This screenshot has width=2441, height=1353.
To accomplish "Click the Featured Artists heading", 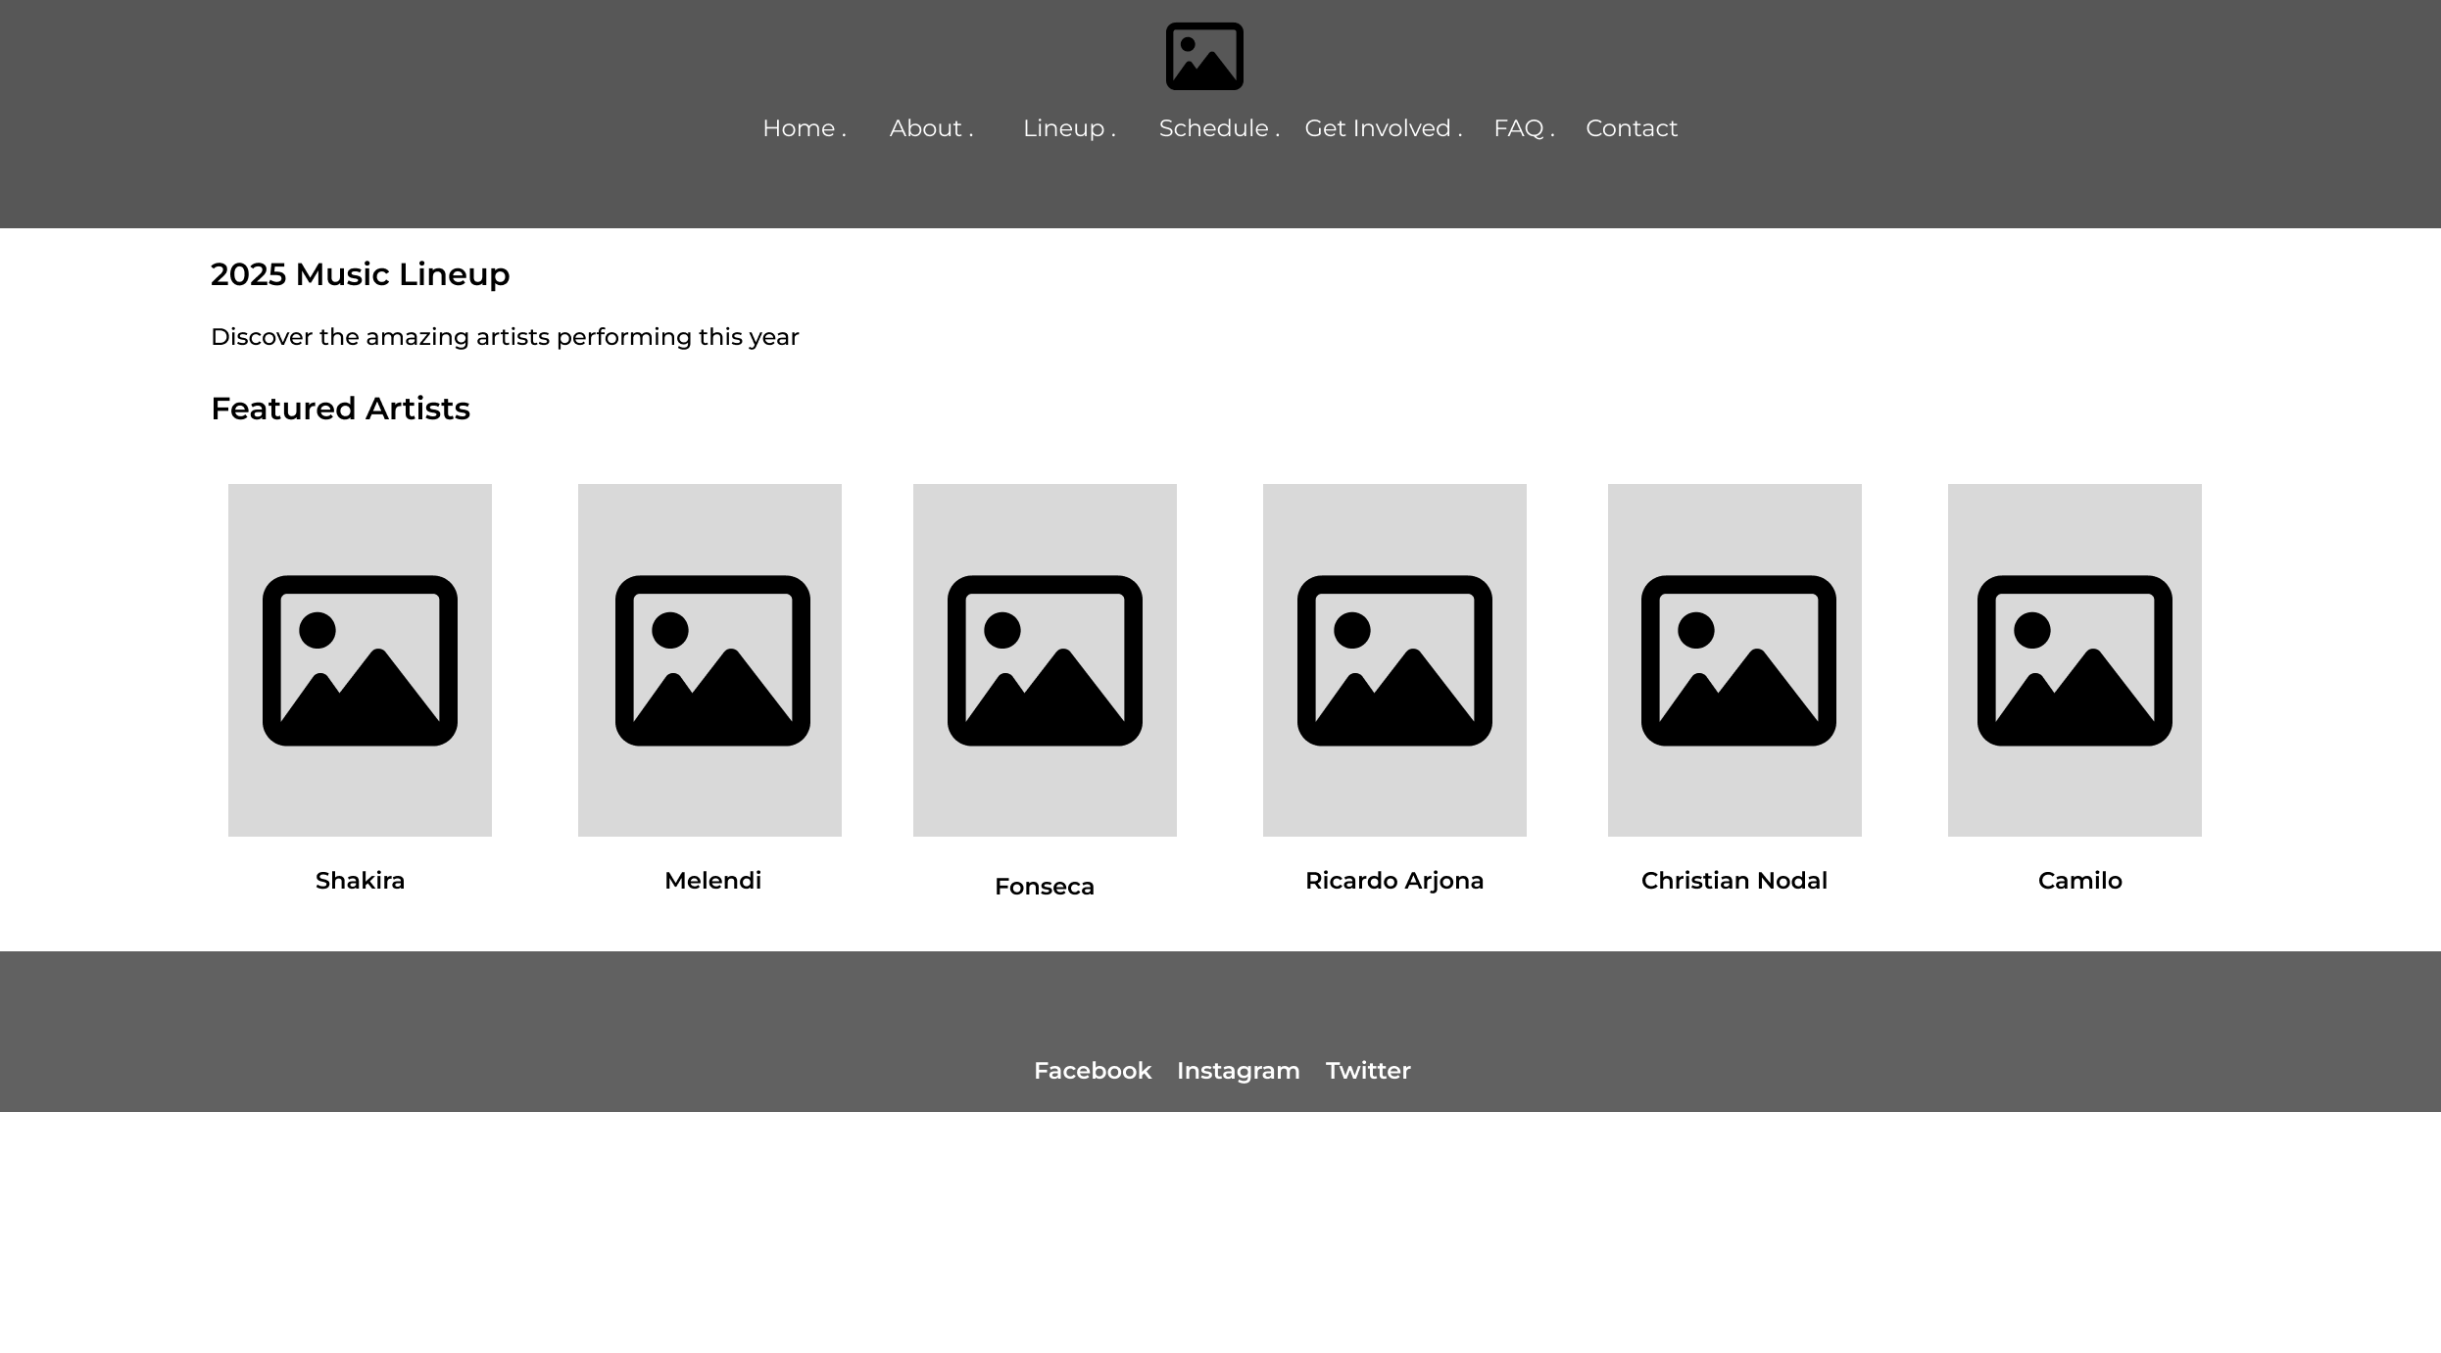I will click(x=340, y=409).
